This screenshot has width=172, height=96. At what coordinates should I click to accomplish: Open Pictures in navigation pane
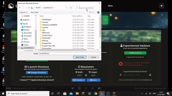point(27,42)
